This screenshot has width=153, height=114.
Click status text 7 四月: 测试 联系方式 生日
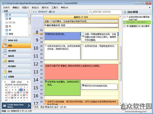click(49, 107)
